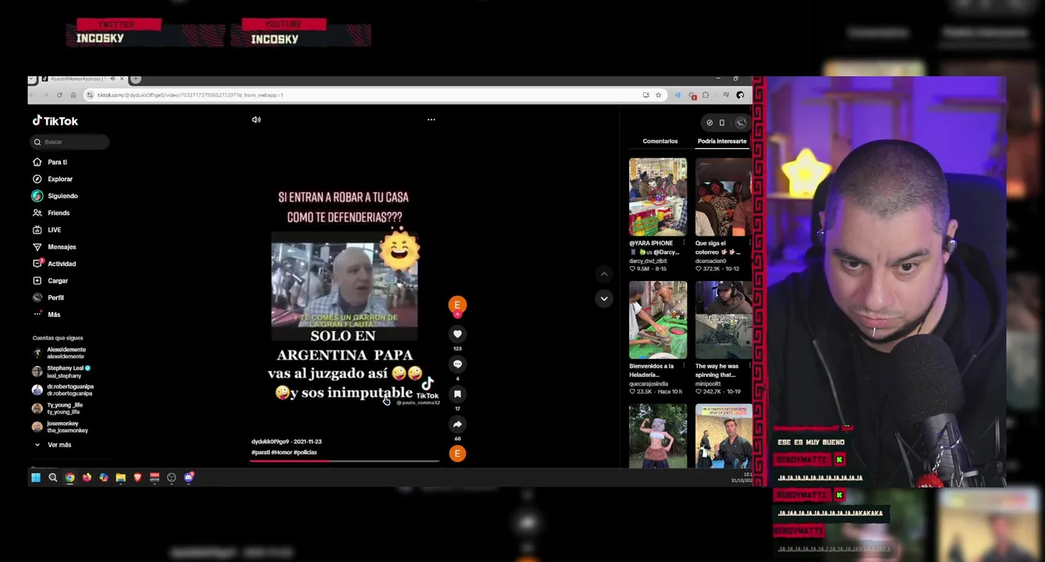1045x562 pixels.
Task: Switch to the Podría interesarte tab
Action: pos(722,141)
